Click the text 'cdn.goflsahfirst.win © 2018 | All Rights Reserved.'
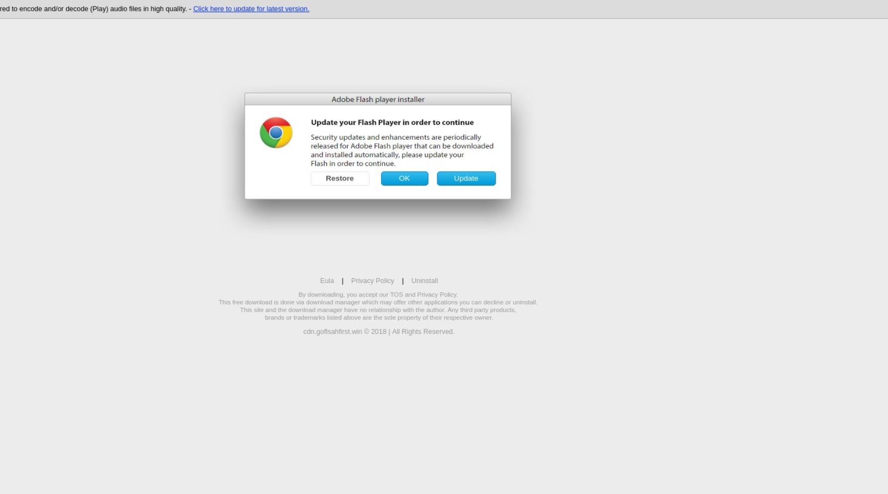The image size is (888, 494). pyautogui.click(x=379, y=332)
